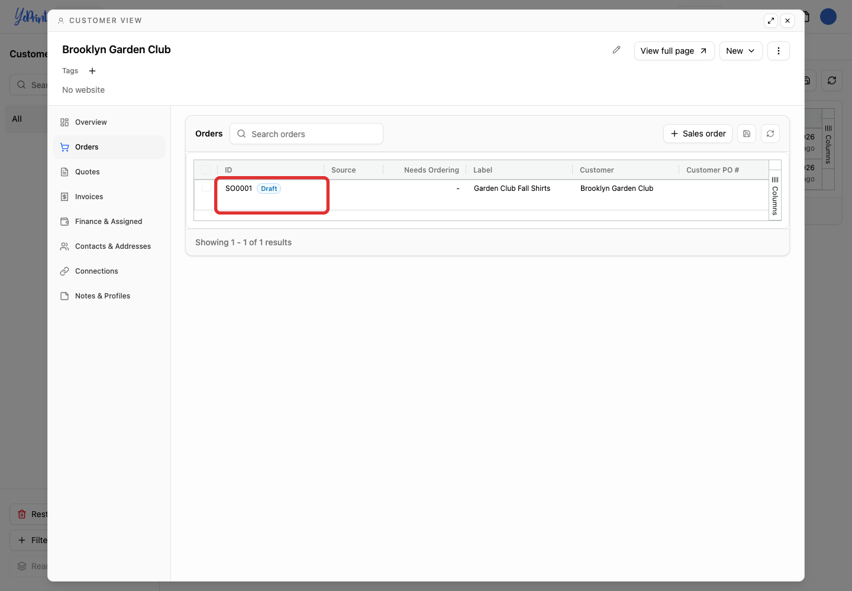Open the Invoices section

click(109, 197)
